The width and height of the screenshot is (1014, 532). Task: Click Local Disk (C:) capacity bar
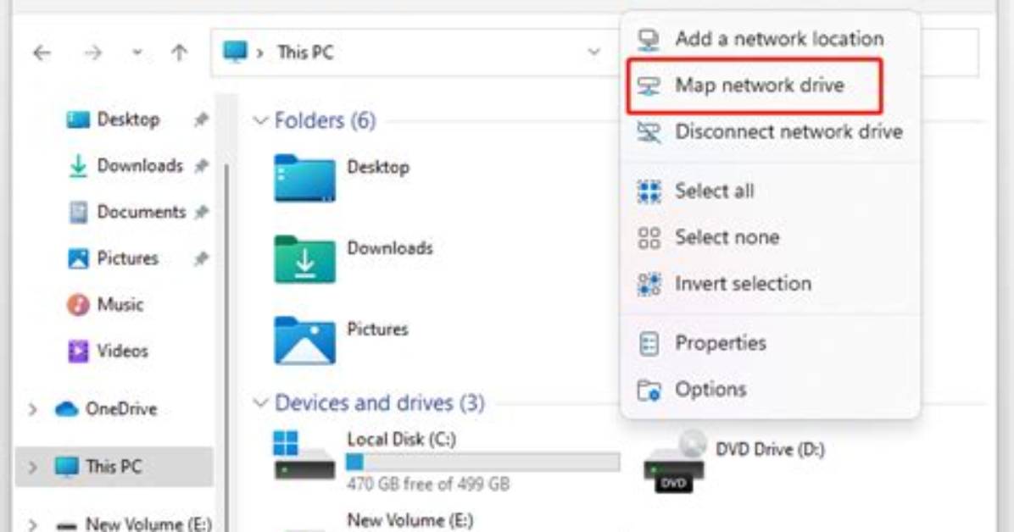482,463
